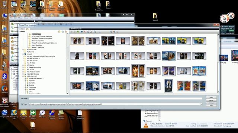
Task: Select the Misery Snapshots folder
Action: point(37,45)
